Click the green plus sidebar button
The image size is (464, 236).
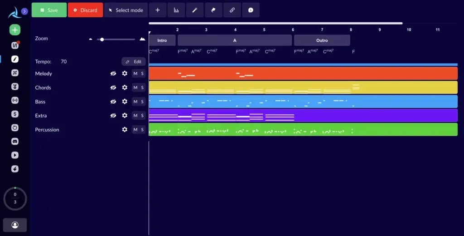tap(15, 30)
